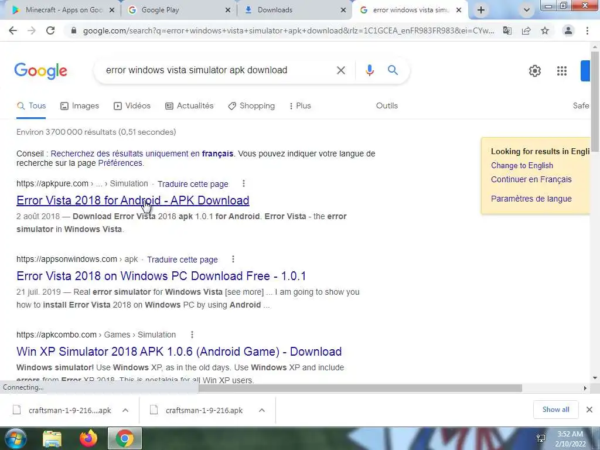Close the downloads bar

[589, 410]
